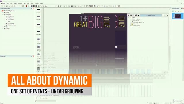Open the Run menu
184x104 pixels.
28,3
